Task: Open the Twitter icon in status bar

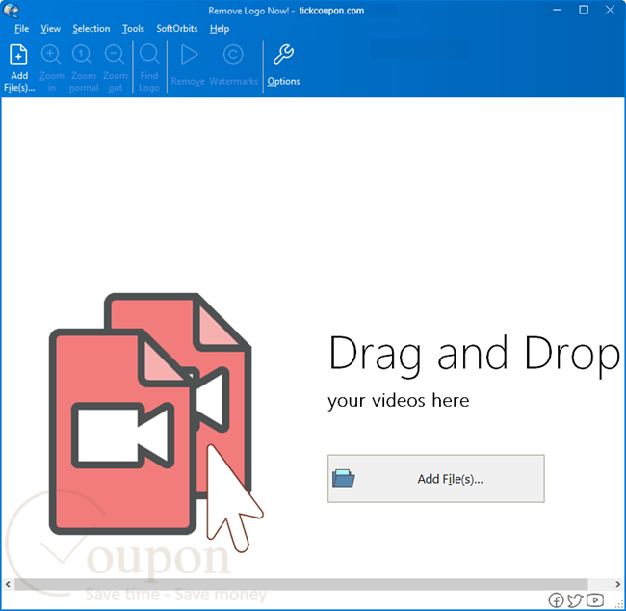Action: (x=575, y=599)
